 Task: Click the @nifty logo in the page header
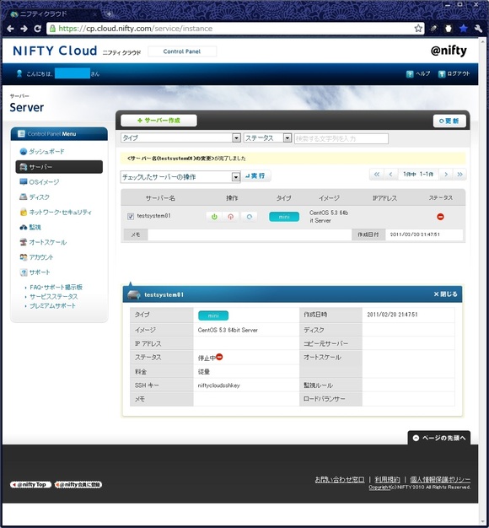coord(449,51)
